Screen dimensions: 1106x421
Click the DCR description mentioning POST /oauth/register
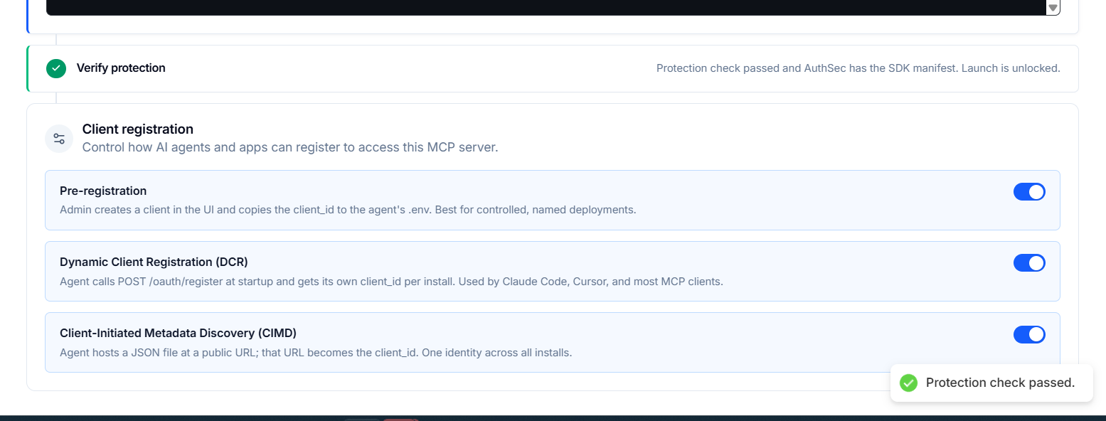click(391, 282)
